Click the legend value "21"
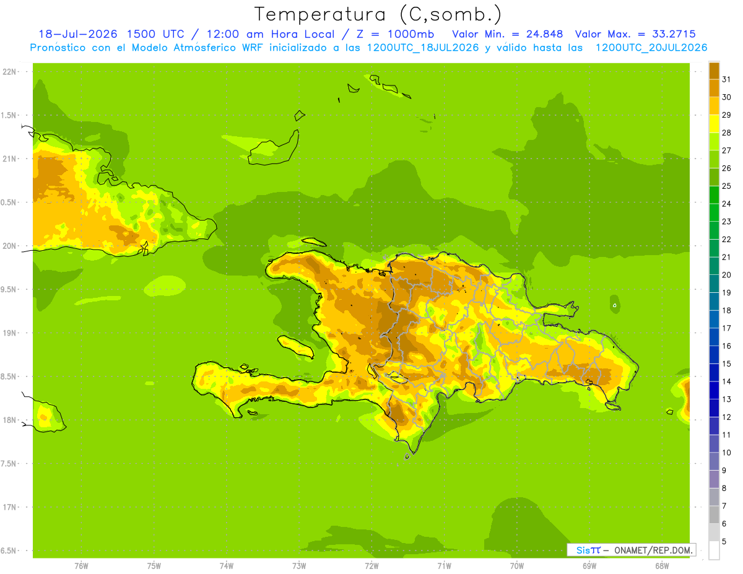Viewport: 743px width, 574px height. (727, 257)
